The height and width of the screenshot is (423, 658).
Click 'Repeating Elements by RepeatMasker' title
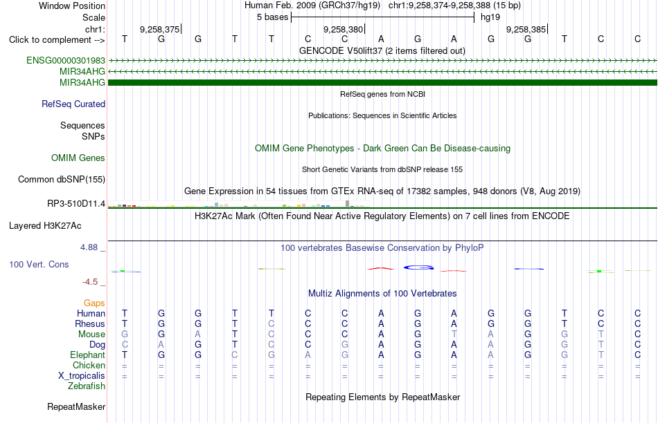point(382,397)
